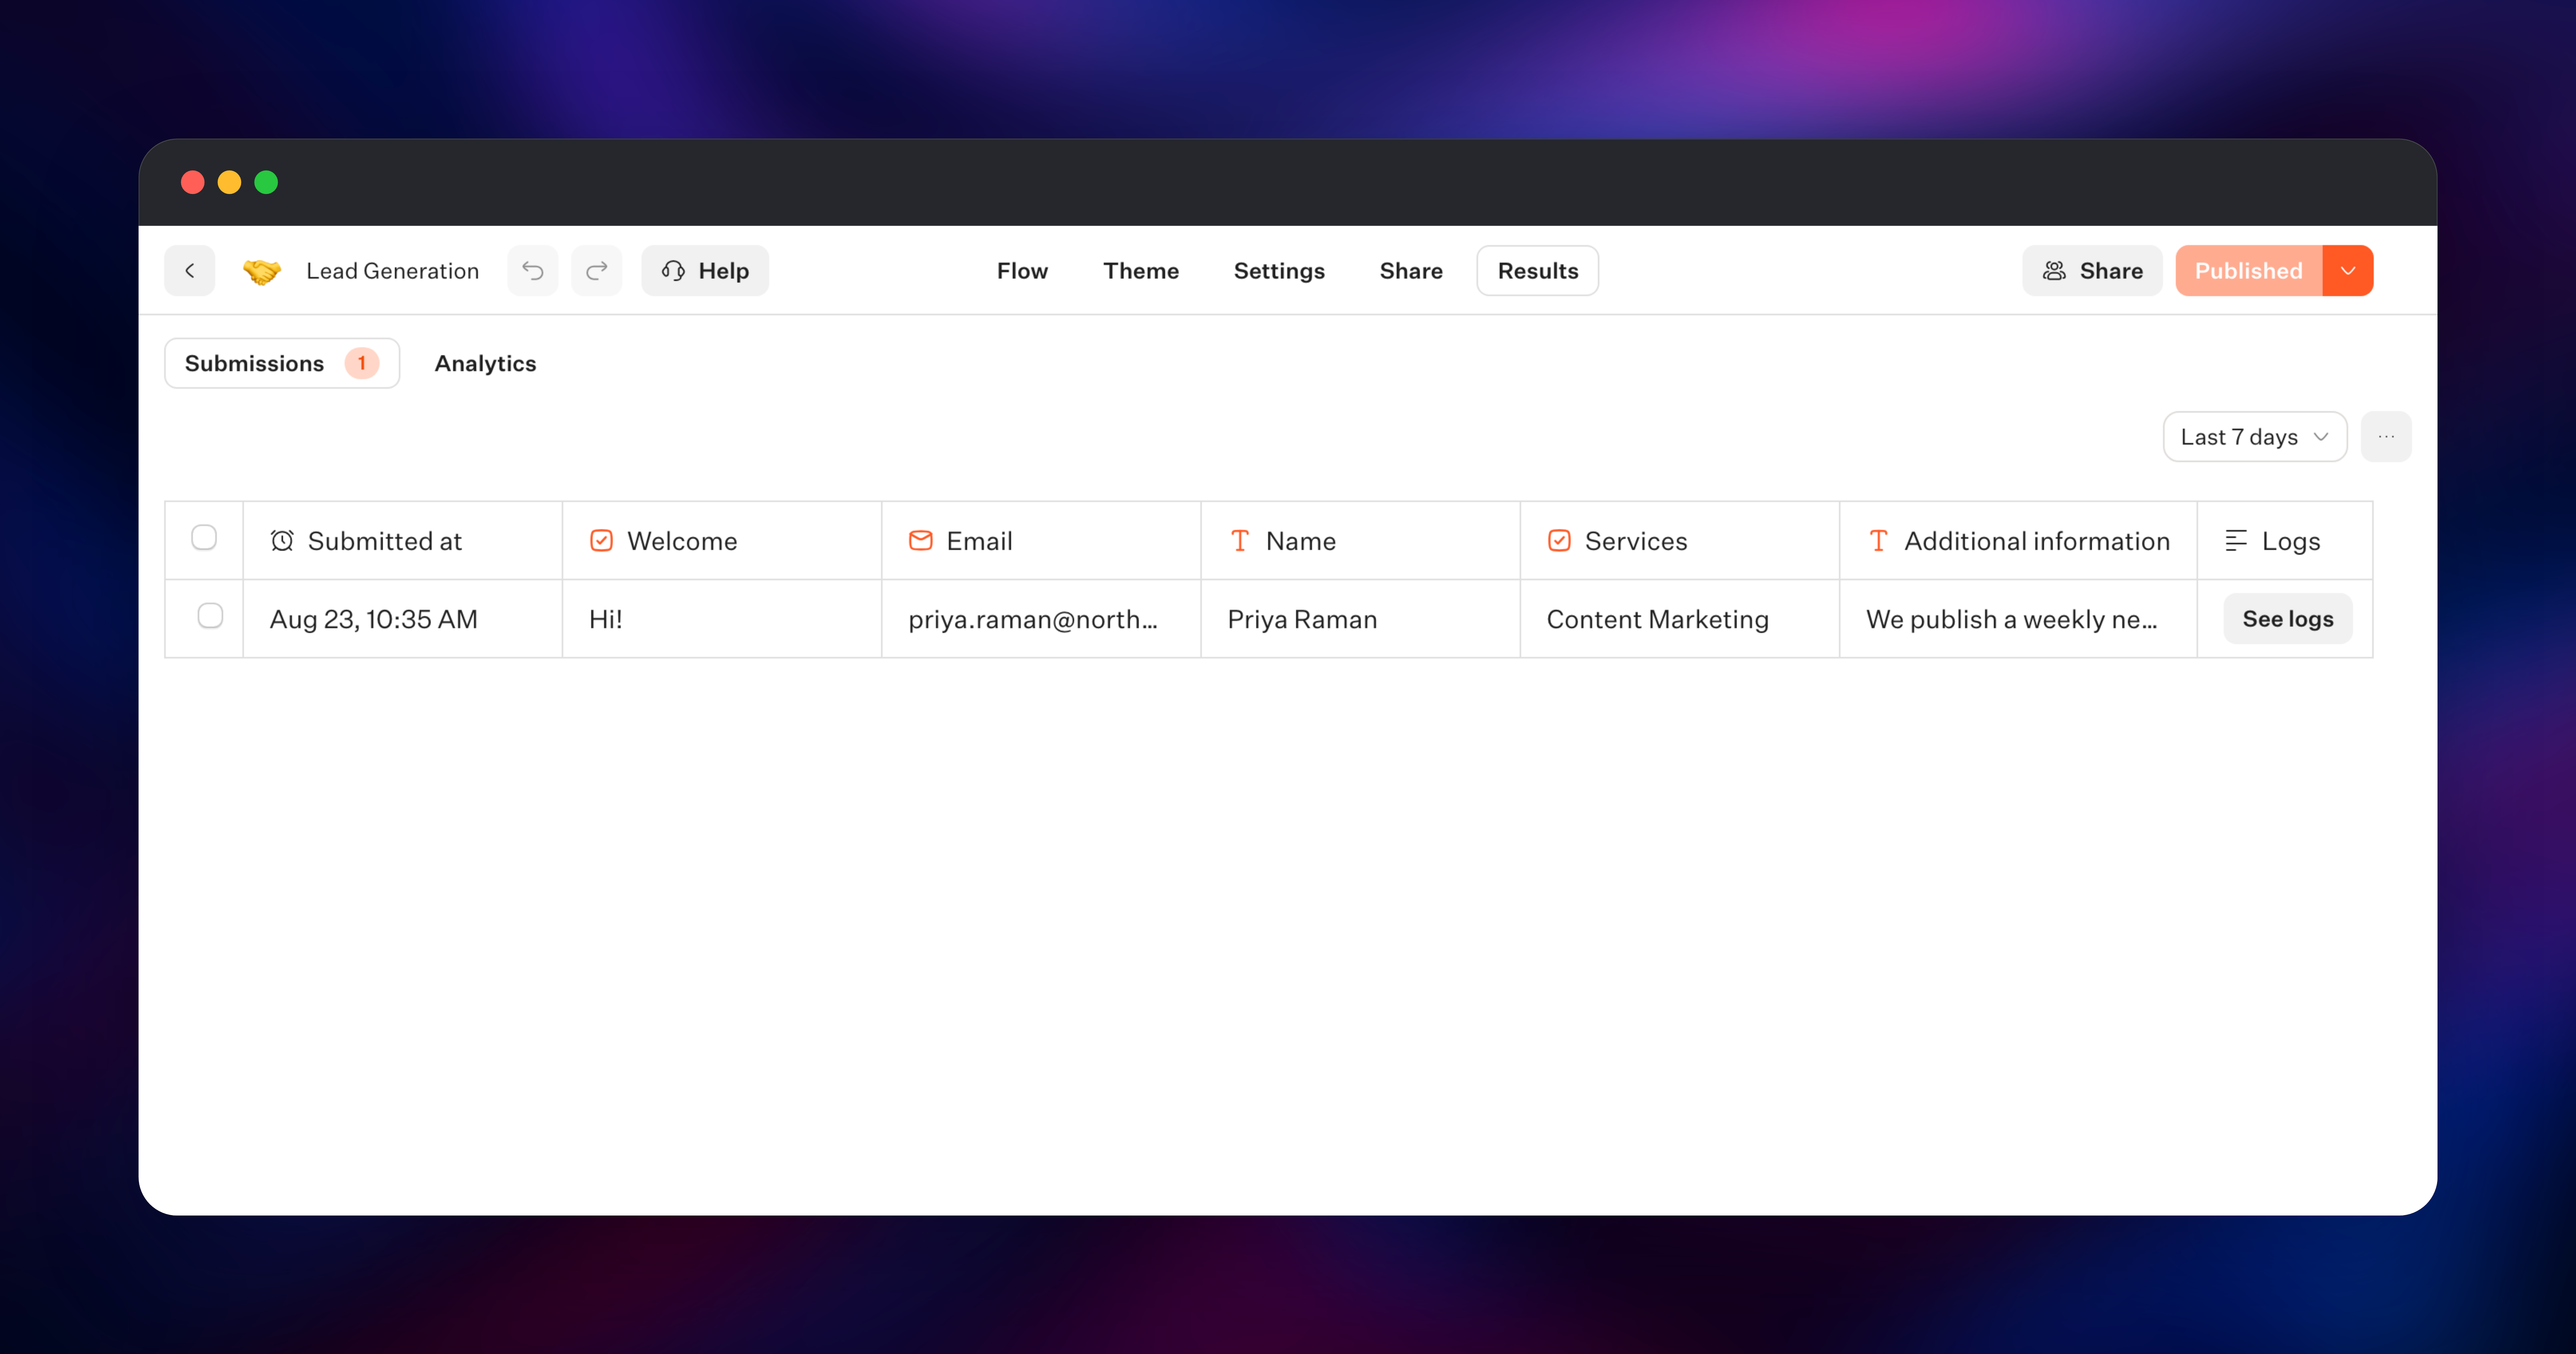Screen dimensions: 2576x1354
Task: Click the submissions count badge showing 1
Action: point(362,363)
